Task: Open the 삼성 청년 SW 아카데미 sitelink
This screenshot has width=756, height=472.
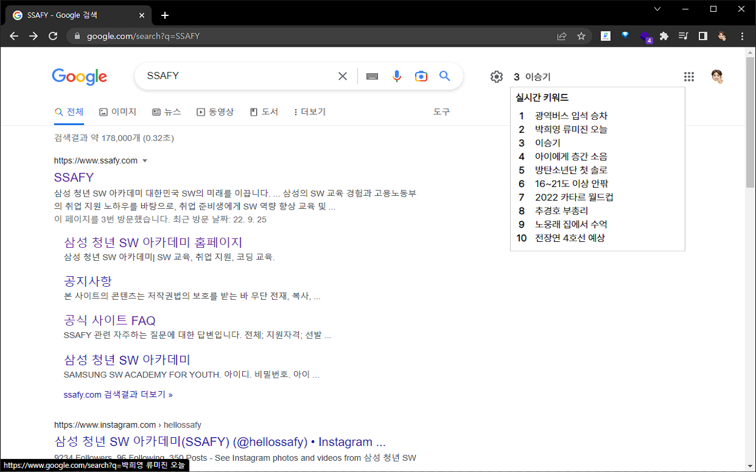Action: click(127, 360)
